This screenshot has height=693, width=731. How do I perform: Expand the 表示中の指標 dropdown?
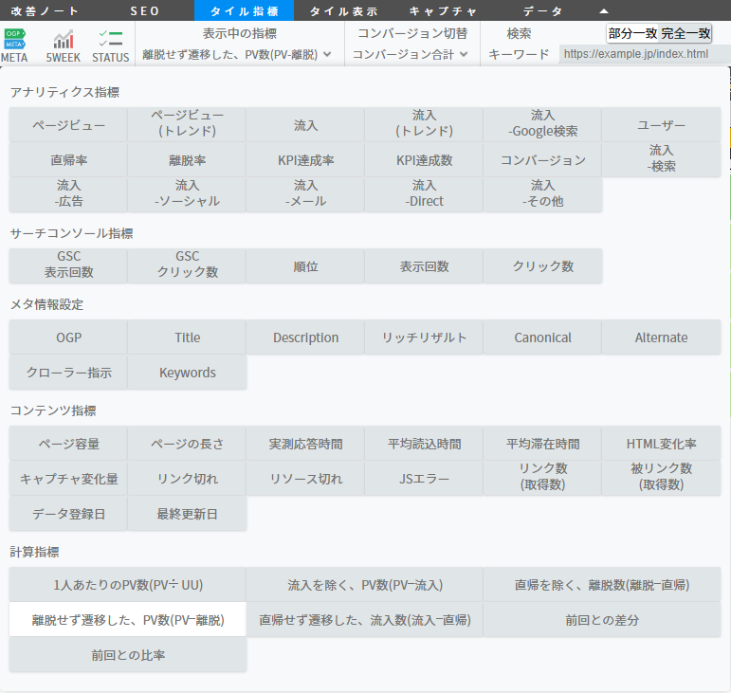pos(237,55)
